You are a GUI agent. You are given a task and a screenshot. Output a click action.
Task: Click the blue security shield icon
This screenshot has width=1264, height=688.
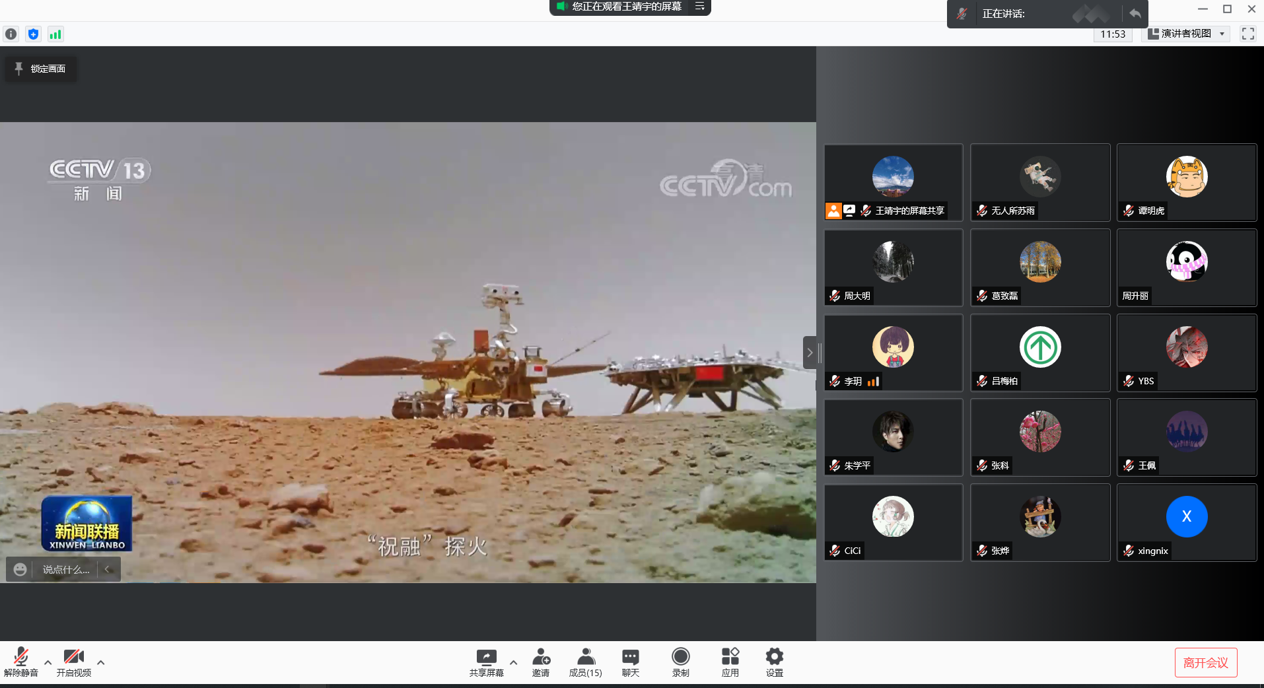pos(33,34)
